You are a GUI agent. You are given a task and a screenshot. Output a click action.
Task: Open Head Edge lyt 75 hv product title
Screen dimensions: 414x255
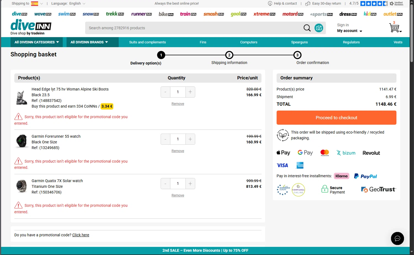[70, 89]
